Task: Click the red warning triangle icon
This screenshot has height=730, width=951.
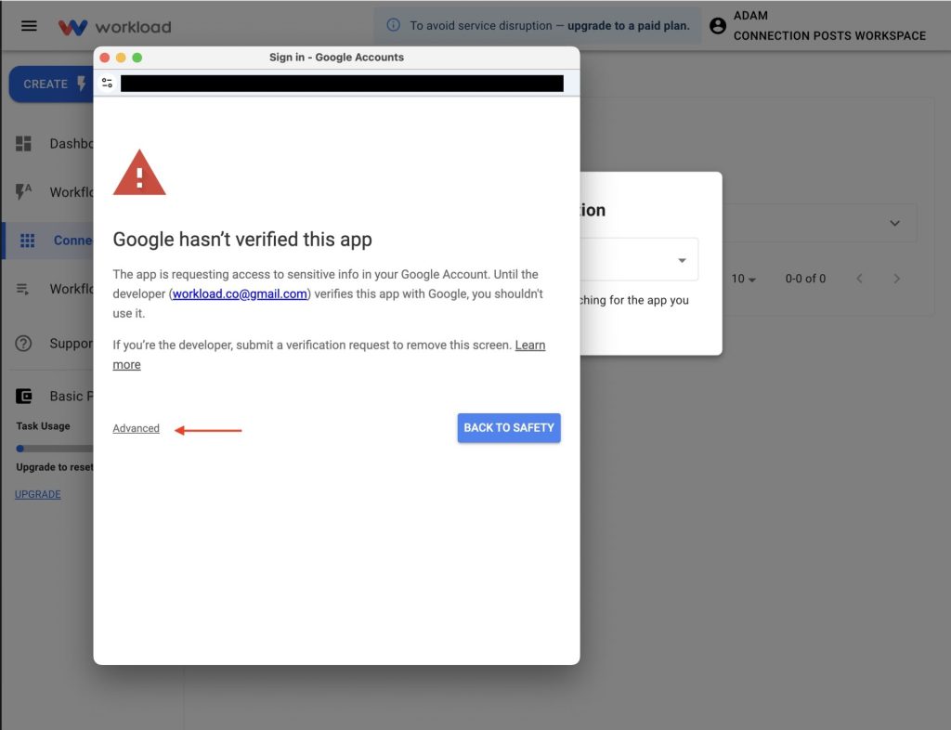Action: pos(139,173)
